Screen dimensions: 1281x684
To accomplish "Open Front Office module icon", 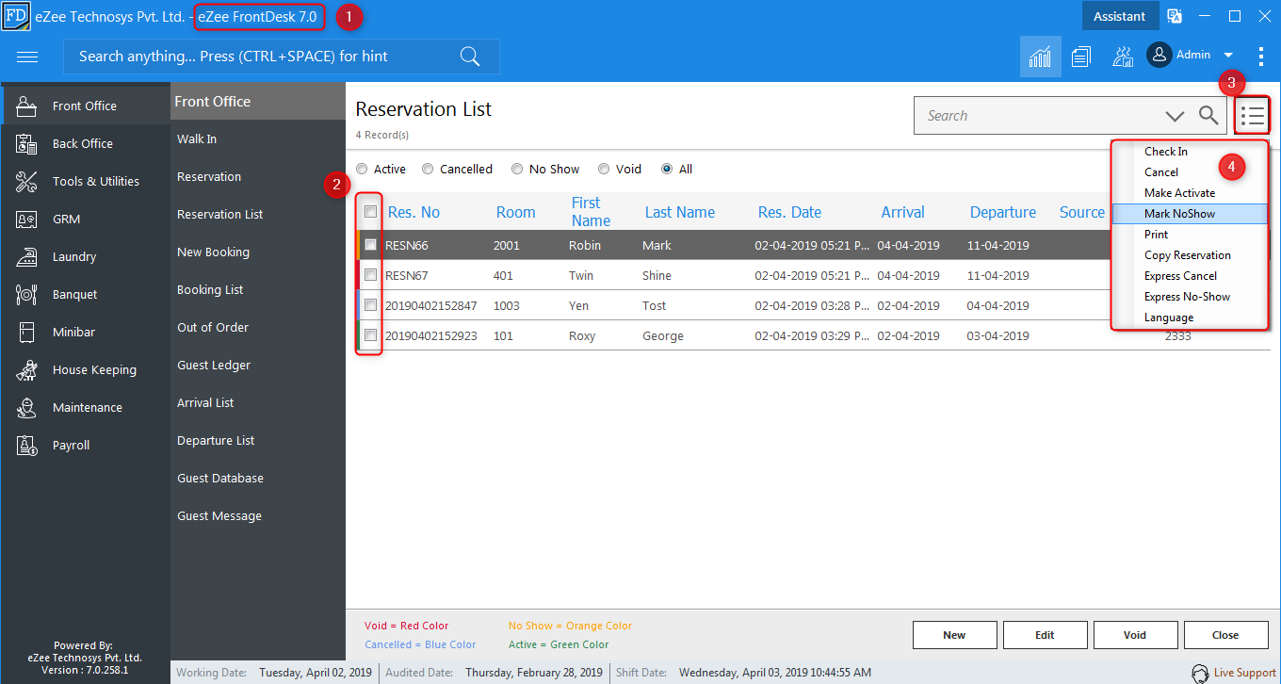I will 26,106.
